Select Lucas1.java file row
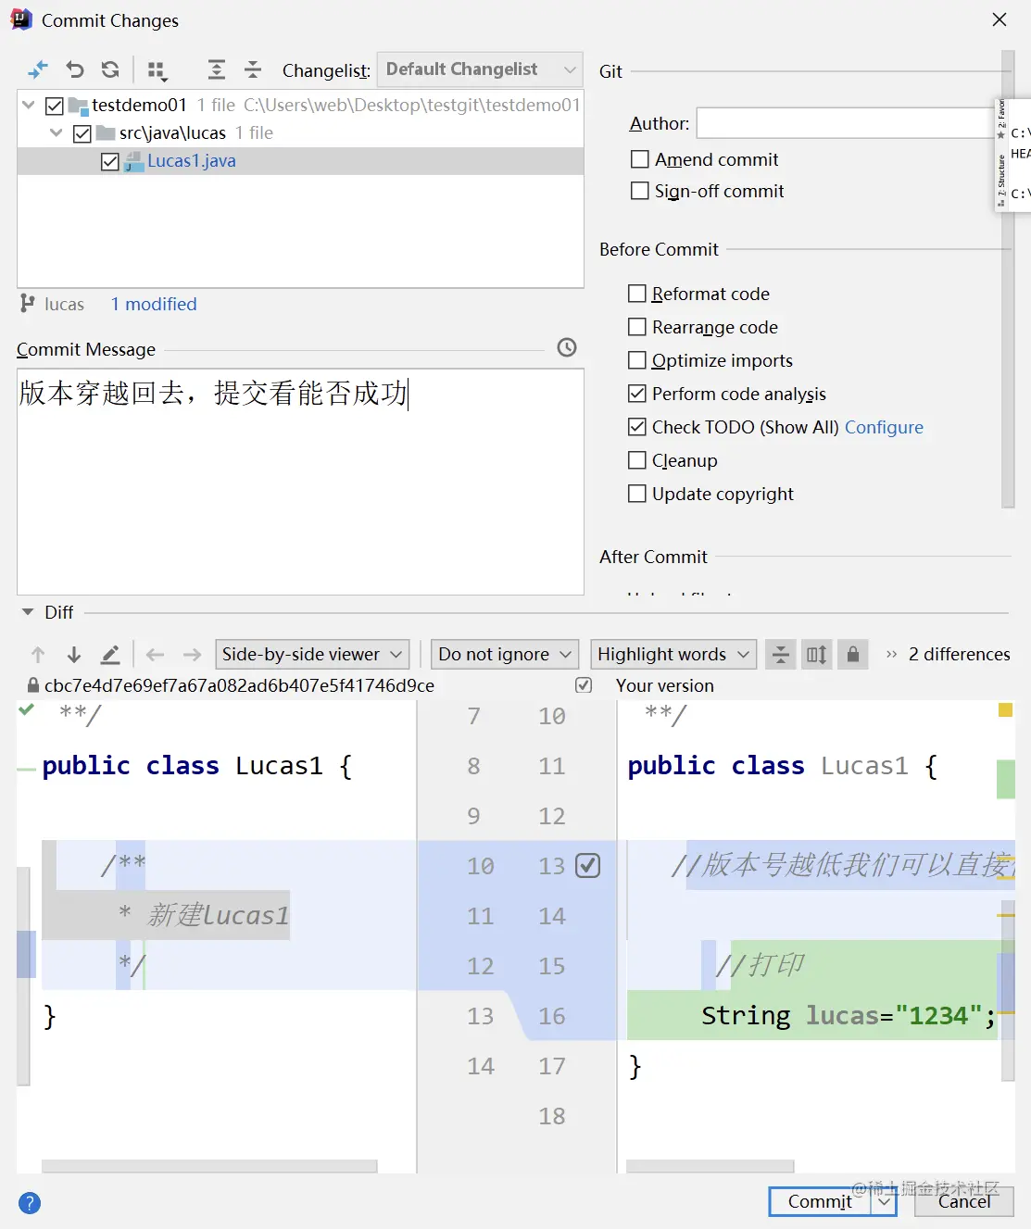The image size is (1031, 1229). tap(300, 161)
